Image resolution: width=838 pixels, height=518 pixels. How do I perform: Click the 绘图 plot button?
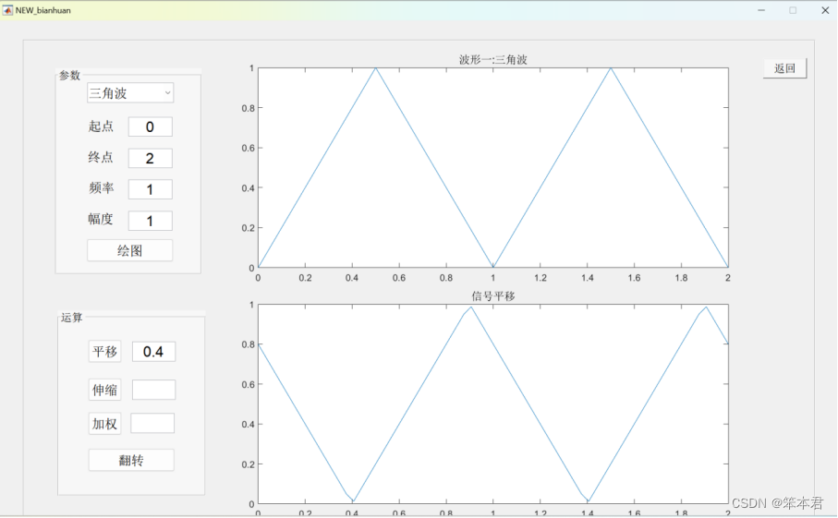pyautogui.click(x=130, y=250)
